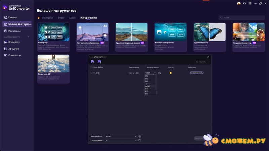The height and width of the screenshot is (151, 269).
Task: Click the headset support icon in title bar
Action: pyautogui.click(x=244, y=3)
